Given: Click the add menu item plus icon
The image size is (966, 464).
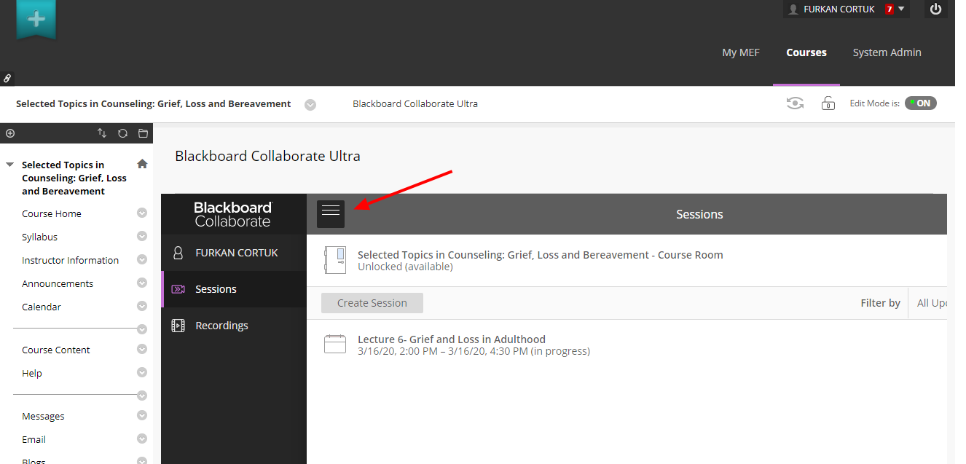Looking at the screenshot, I should [x=10, y=133].
